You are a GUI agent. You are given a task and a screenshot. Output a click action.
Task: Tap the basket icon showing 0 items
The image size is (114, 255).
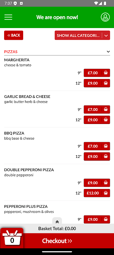(x=12, y=238)
